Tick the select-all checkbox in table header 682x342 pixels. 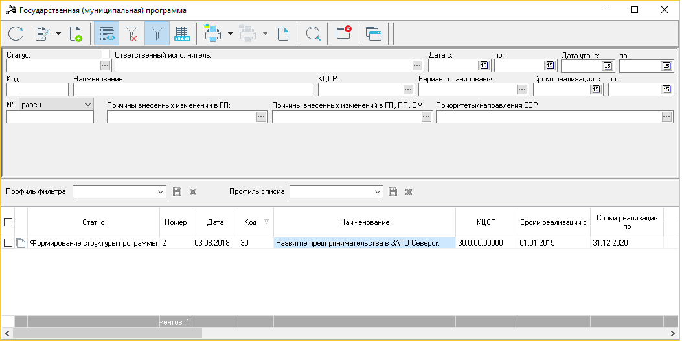(x=8, y=222)
